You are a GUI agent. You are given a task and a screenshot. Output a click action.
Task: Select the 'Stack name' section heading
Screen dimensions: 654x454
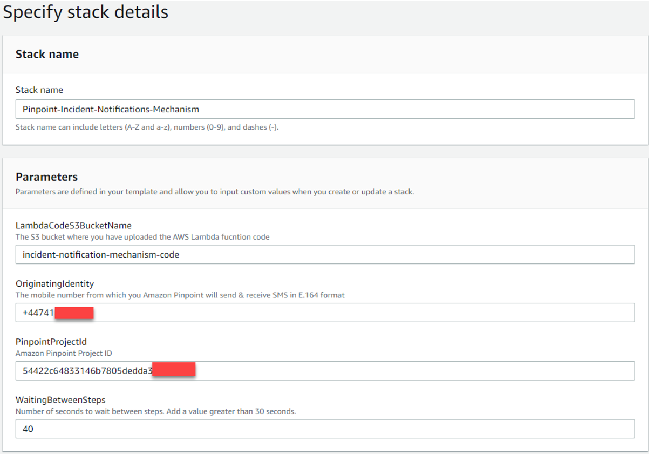[x=47, y=54]
